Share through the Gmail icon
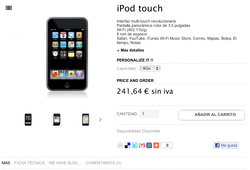Screen dimensions: 250x170 pos(142,145)
